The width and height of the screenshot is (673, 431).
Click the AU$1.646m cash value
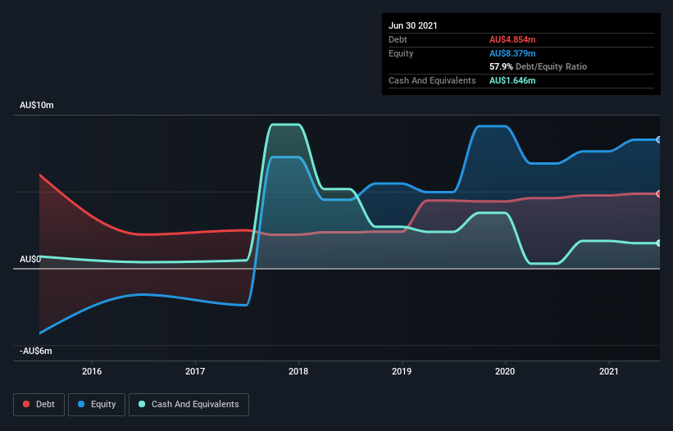click(512, 80)
